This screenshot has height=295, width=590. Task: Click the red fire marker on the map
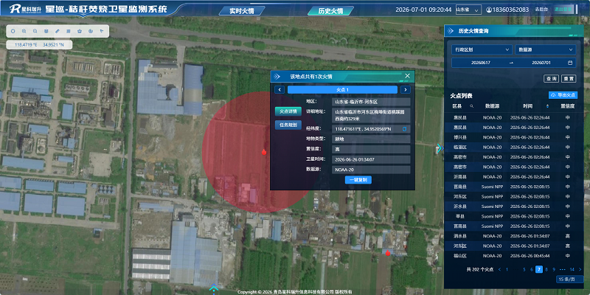264,152
